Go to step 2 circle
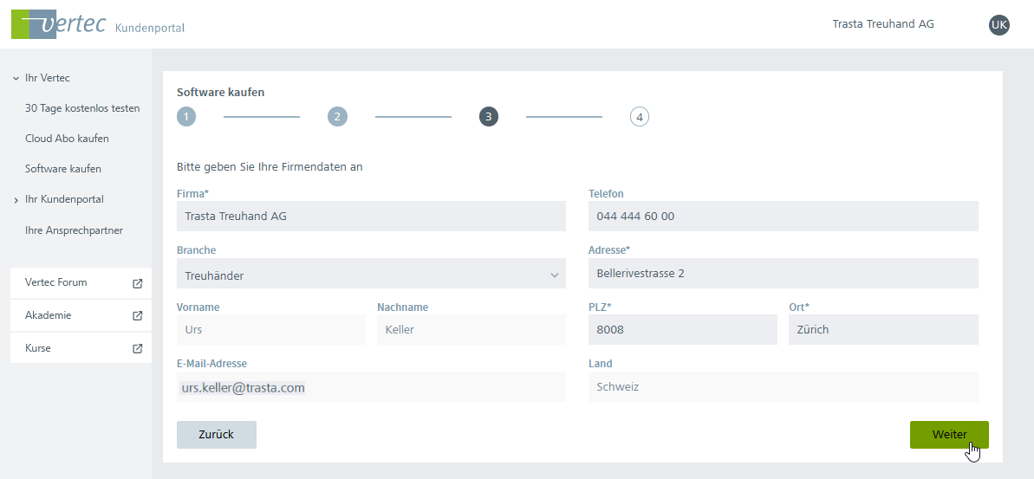Screen dimensions: 1034x479 click(337, 117)
